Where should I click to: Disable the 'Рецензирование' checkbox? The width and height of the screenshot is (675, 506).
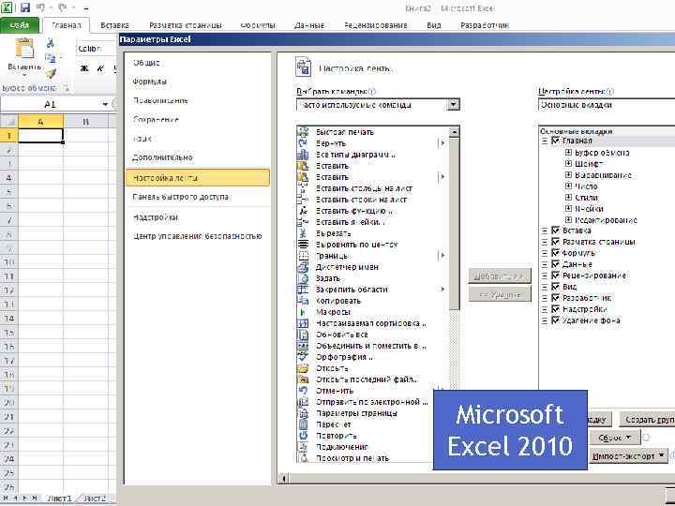tap(555, 275)
